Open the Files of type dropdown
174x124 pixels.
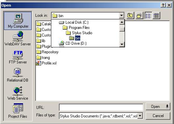(x=140, y=116)
